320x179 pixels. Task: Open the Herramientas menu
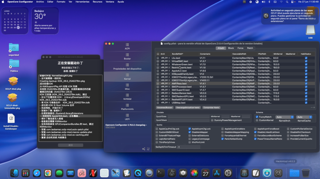click(83, 2)
